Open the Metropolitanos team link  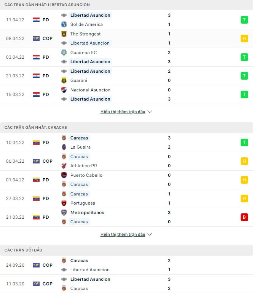87,213
